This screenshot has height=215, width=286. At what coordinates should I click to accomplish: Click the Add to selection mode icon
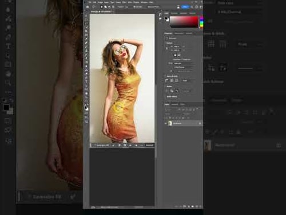click(105, 7)
